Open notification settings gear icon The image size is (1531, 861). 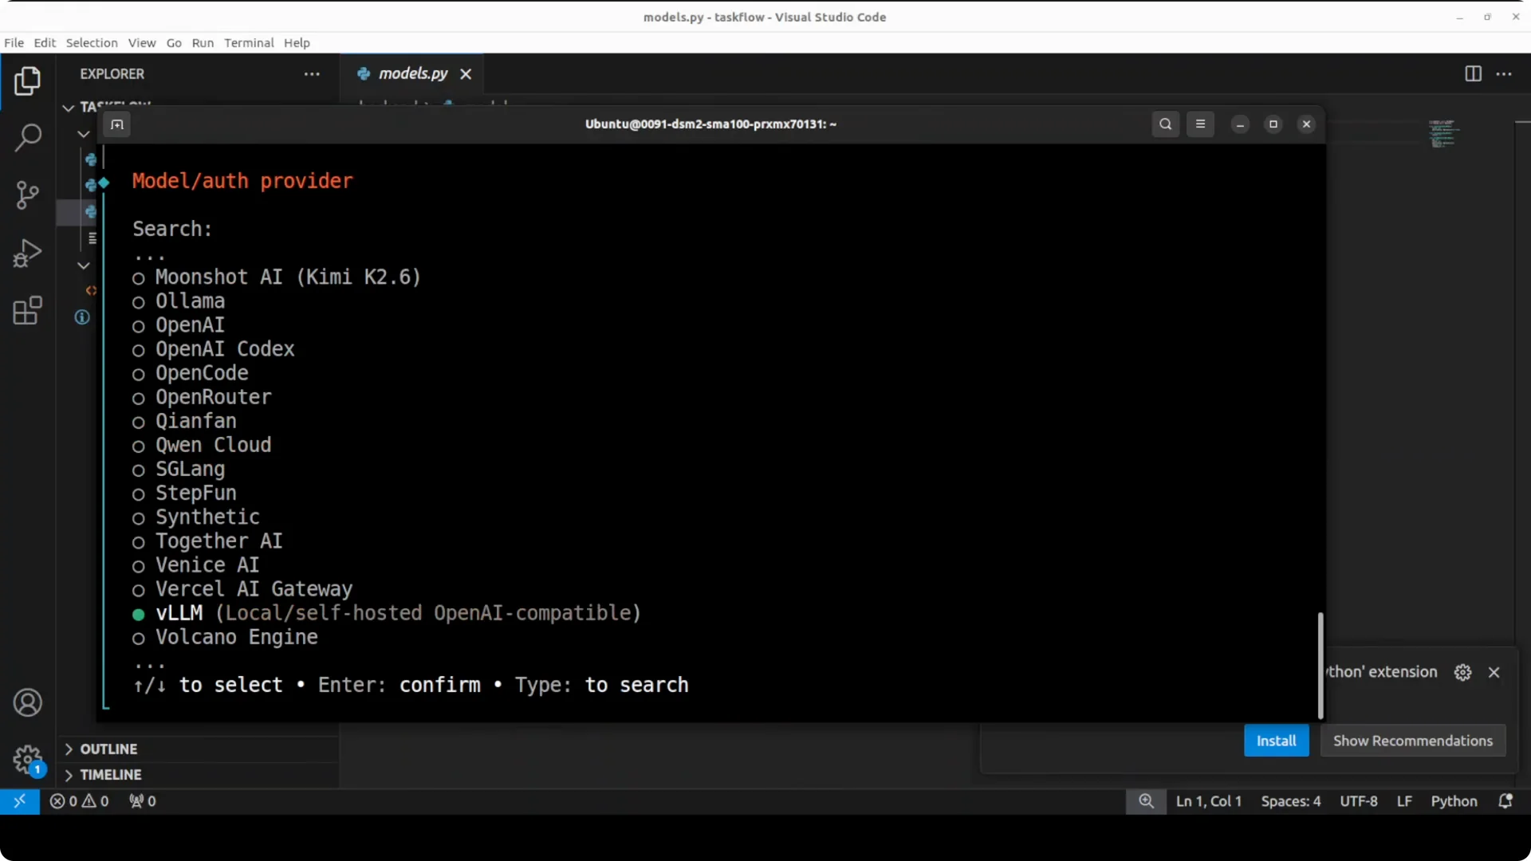pyautogui.click(x=1462, y=672)
